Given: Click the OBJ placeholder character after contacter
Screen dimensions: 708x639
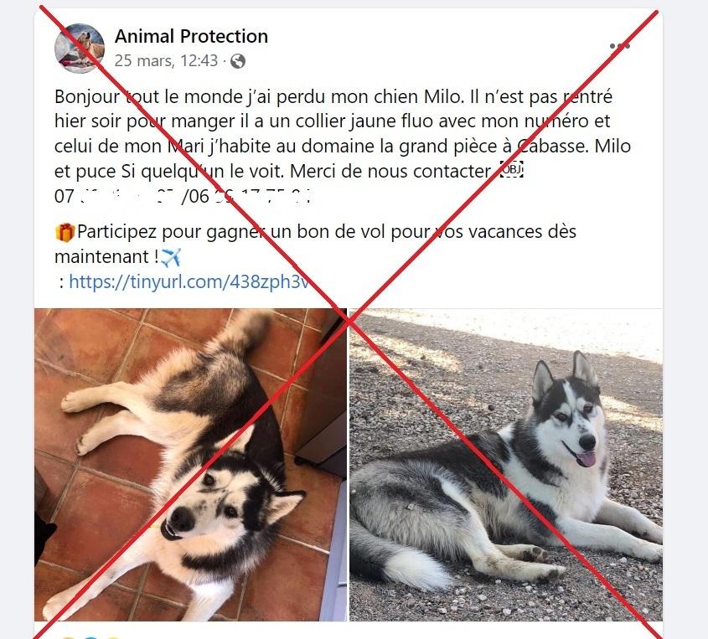Looking at the screenshot, I should (x=512, y=169).
